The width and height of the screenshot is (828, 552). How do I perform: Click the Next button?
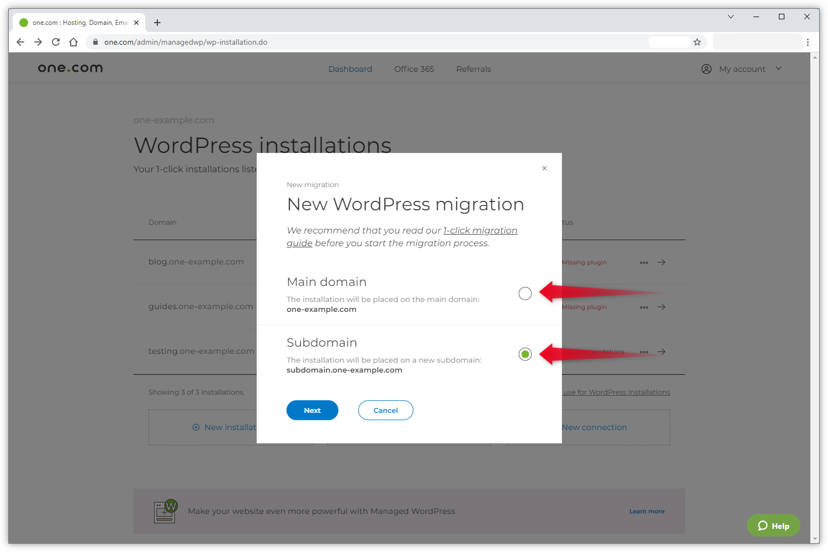[x=312, y=410]
